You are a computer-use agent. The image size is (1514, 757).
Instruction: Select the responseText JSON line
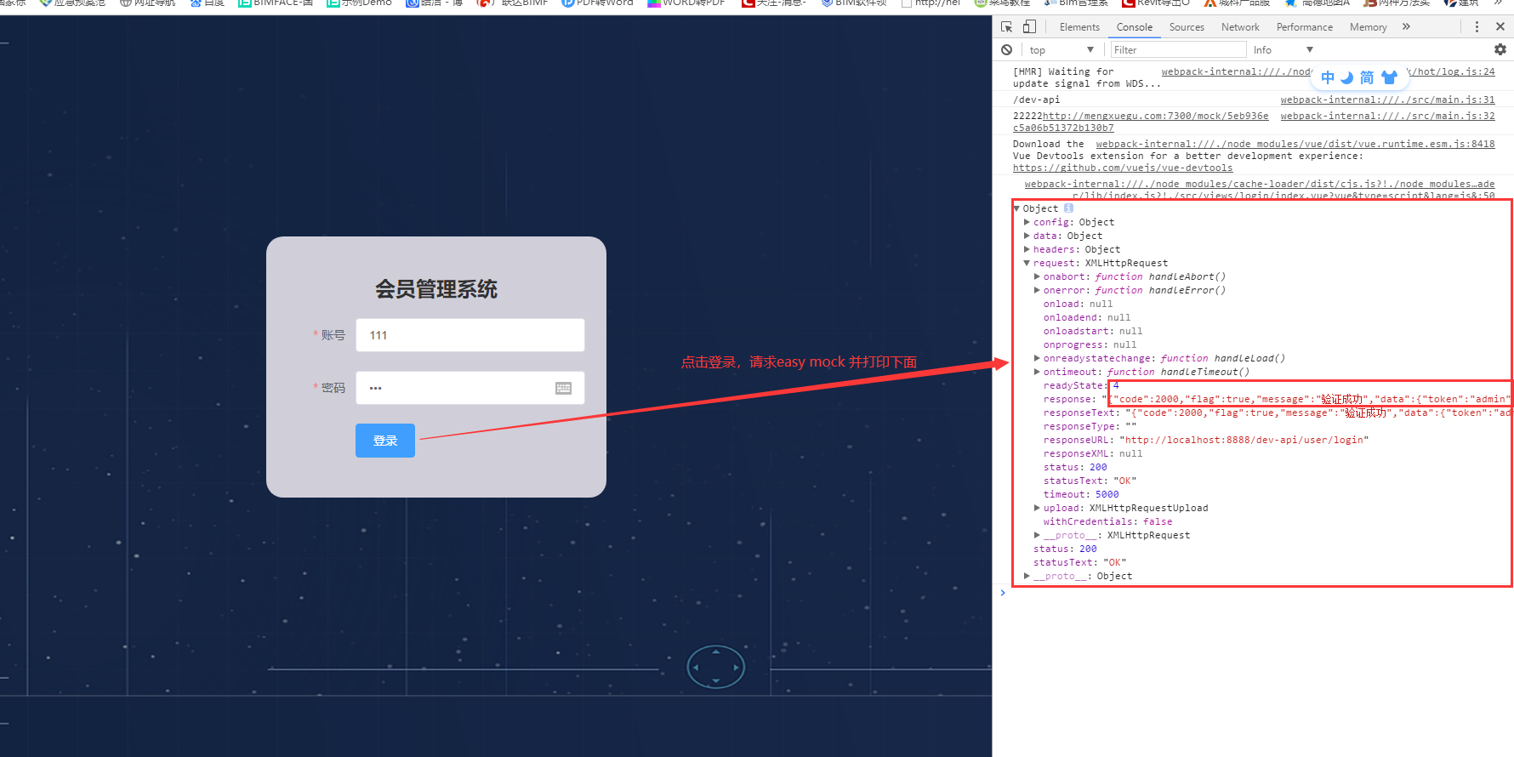point(1278,413)
